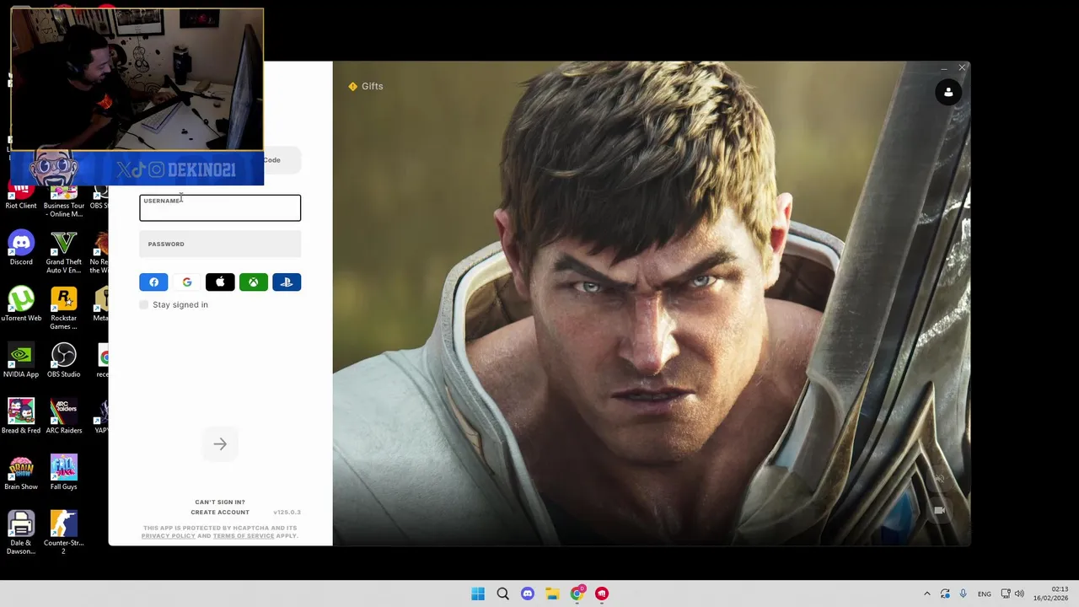Click the profile account icon
This screenshot has height=607, width=1079.
(x=948, y=93)
